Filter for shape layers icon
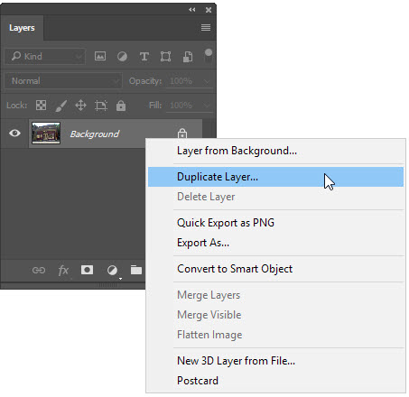 (165, 56)
